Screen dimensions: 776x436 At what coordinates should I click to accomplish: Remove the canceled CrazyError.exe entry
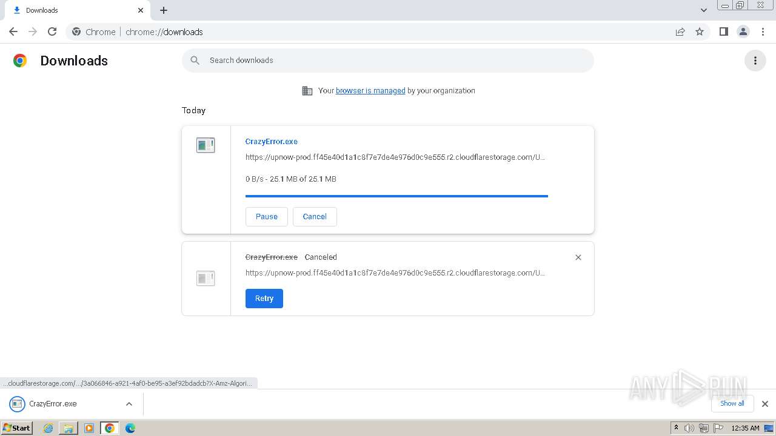point(578,257)
